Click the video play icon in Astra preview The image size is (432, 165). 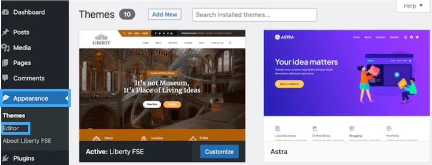coord(396,74)
